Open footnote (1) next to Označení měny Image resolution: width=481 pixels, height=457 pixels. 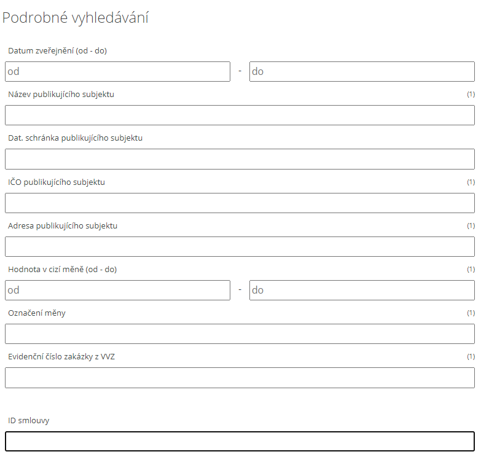pyautogui.click(x=471, y=313)
